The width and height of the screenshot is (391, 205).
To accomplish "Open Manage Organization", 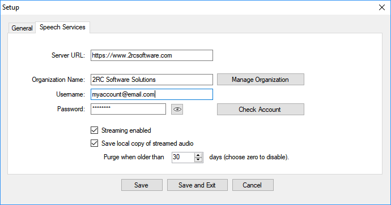I will click(x=261, y=80).
